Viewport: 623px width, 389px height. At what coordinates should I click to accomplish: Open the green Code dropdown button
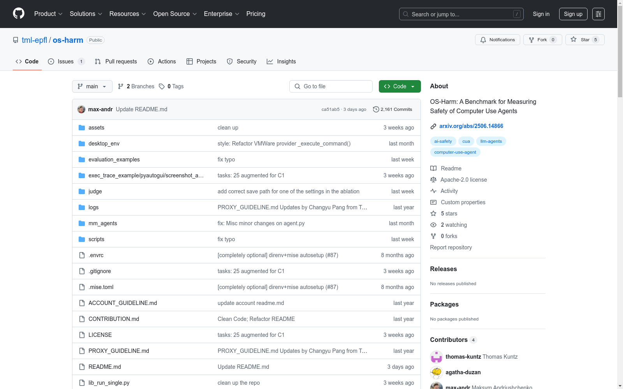point(399,86)
